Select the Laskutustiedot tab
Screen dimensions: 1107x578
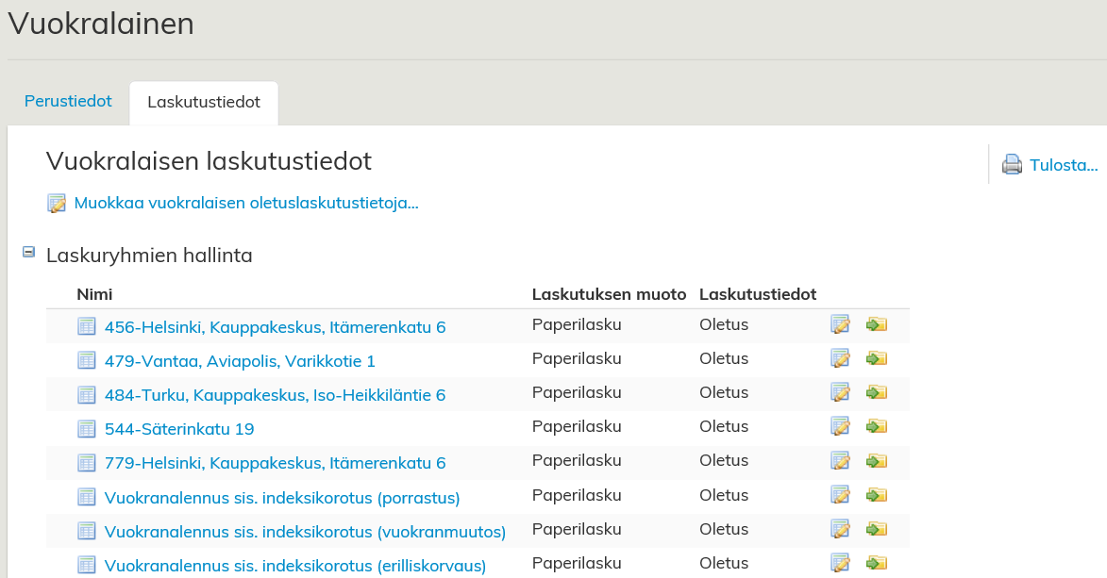pyautogui.click(x=204, y=102)
